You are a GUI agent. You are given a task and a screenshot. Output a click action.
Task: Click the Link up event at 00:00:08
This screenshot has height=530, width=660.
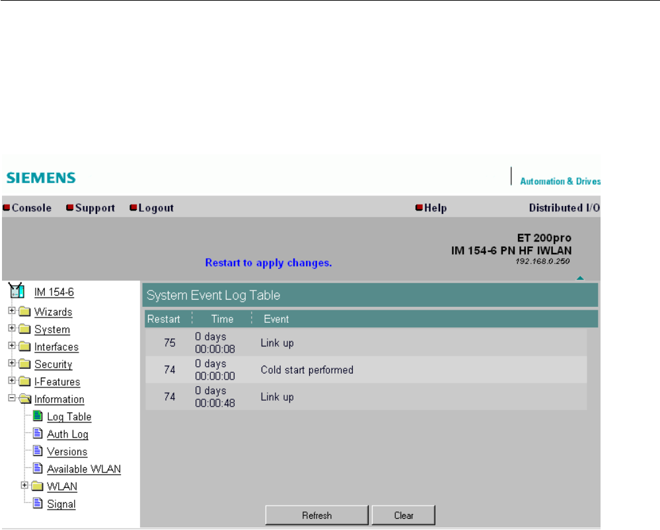click(x=277, y=343)
